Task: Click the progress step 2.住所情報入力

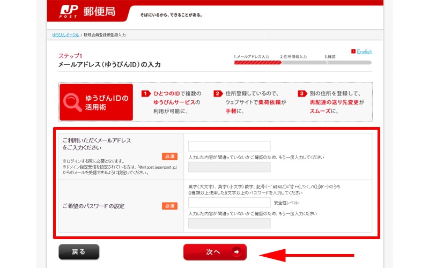Action: [x=293, y=57]
